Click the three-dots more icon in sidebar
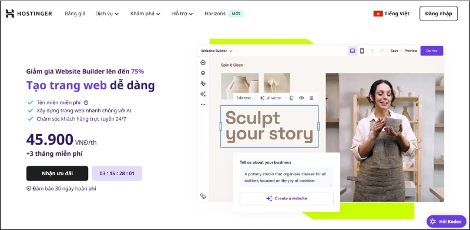 click(x=203, y=105)
